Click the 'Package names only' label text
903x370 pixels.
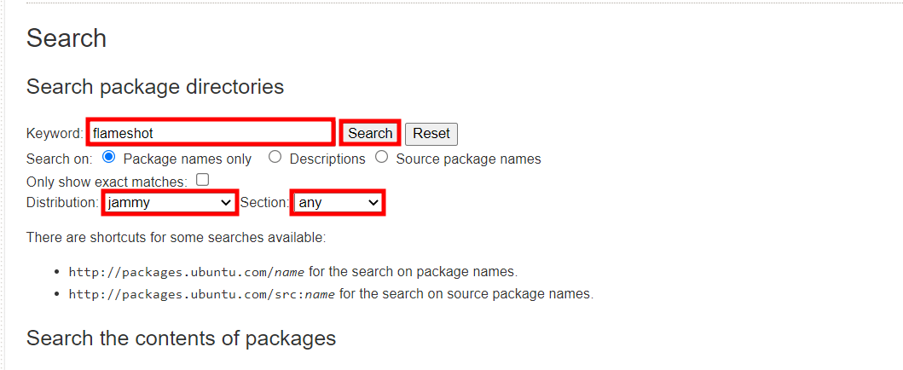188,159
